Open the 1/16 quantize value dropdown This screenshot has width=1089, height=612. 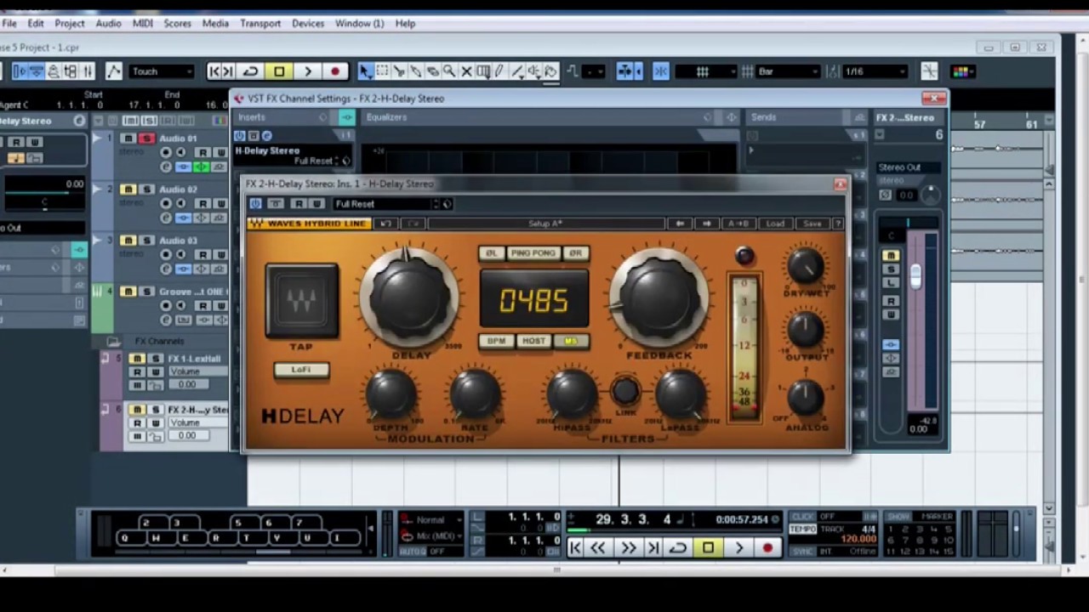(875, 71)
